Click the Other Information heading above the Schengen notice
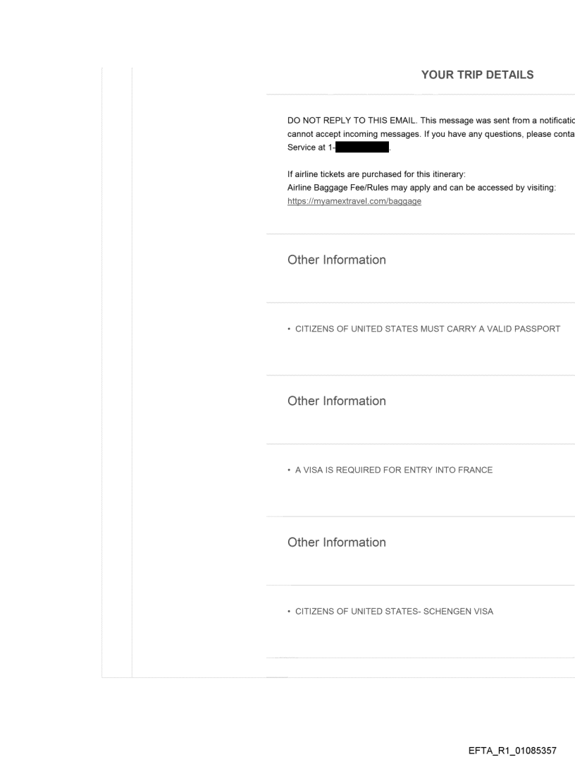The width and height of the screenshot is (575, 757). pos(337,543)
